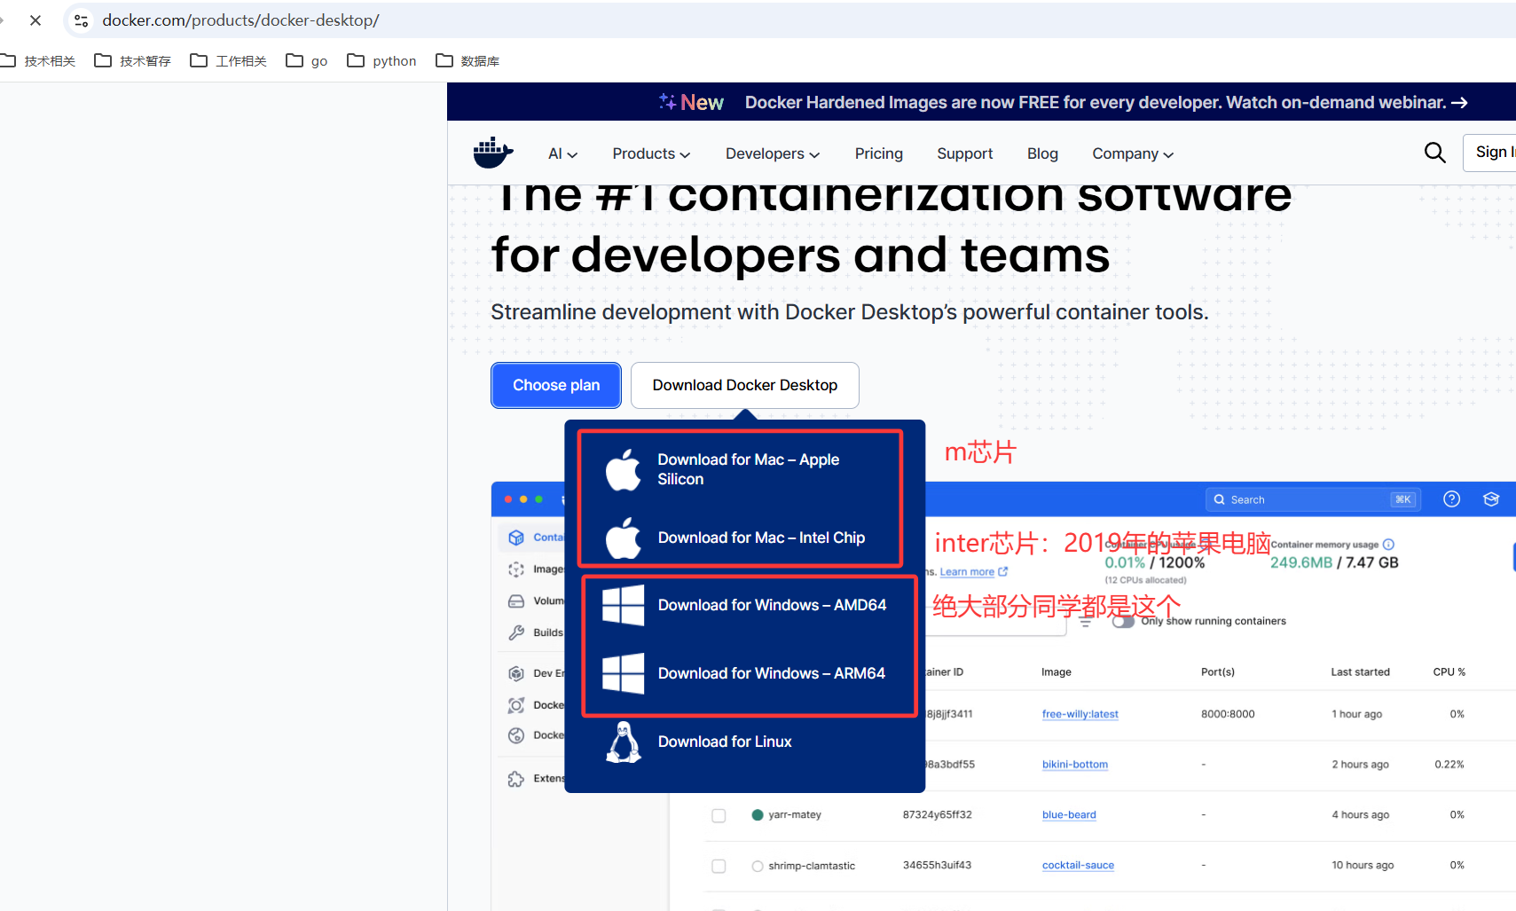Click the Builds wrench icon
Viewport: 1516px width, 911px height.
pyautogui.click(x=516, y=632)
